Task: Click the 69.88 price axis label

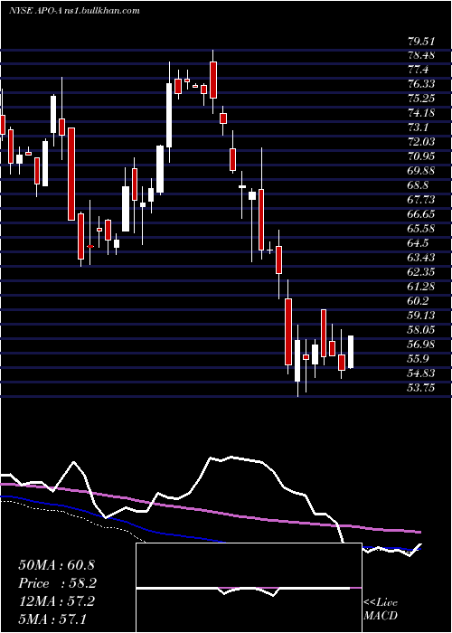Action: pyautogui.click(x=420, y=171)
